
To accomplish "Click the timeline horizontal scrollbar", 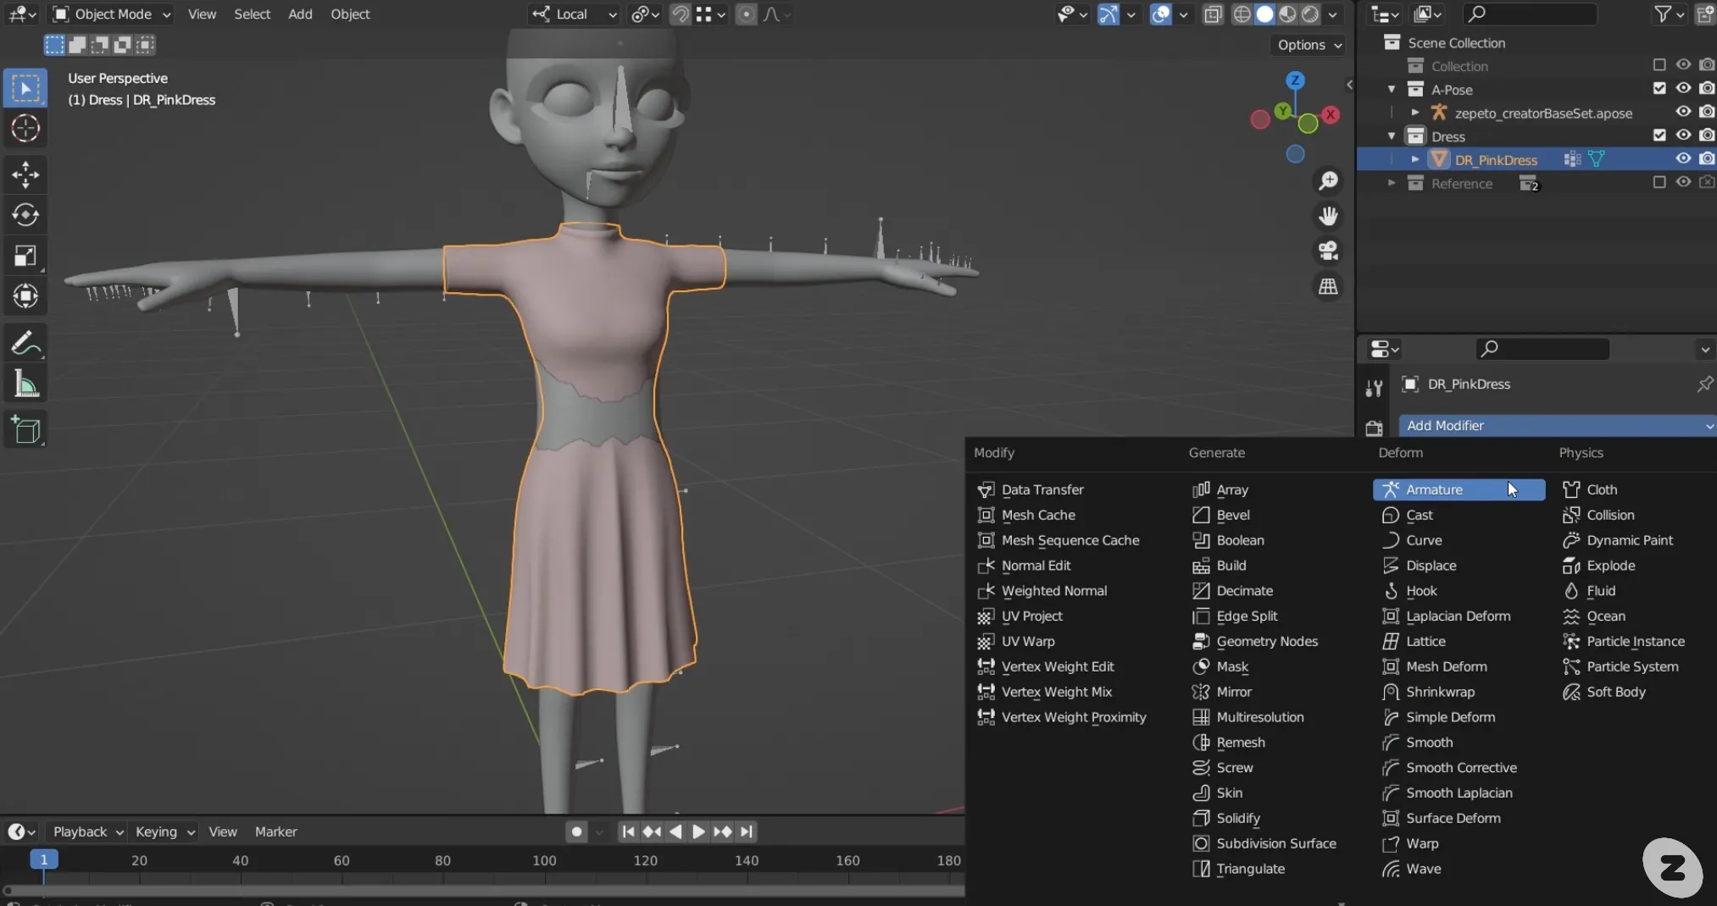I will point(483,891).
